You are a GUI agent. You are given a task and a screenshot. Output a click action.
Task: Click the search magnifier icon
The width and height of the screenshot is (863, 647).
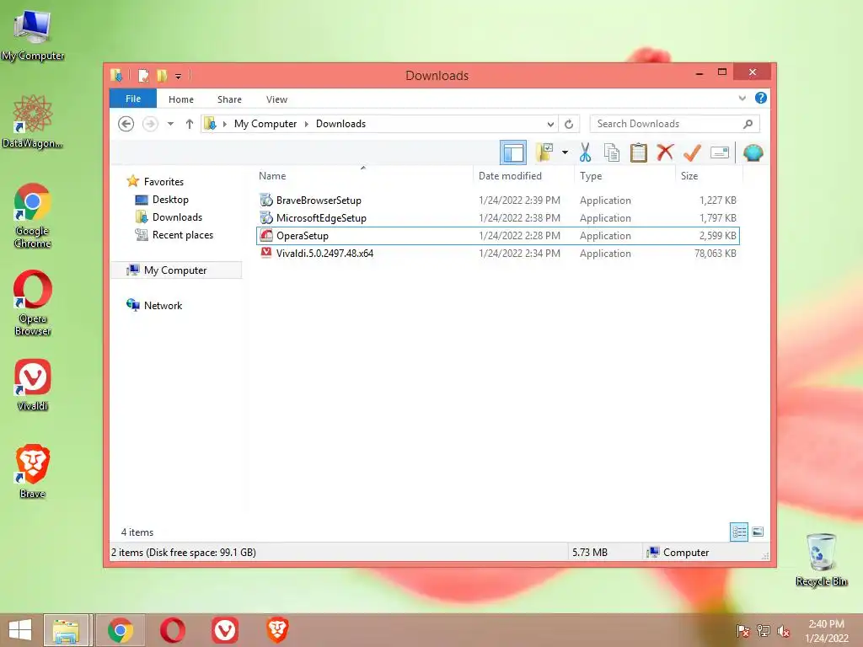pyautogui.click(x=748, y=124)
